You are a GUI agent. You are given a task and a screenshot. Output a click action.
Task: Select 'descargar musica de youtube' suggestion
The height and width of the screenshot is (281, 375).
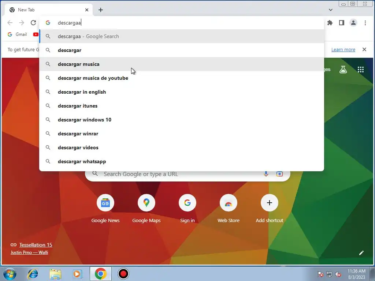pyautogui.click(x=182, y=78)
